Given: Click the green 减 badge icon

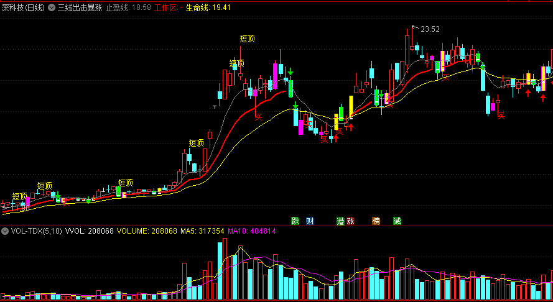Looking at the screenshot, I should pos(397,221).
